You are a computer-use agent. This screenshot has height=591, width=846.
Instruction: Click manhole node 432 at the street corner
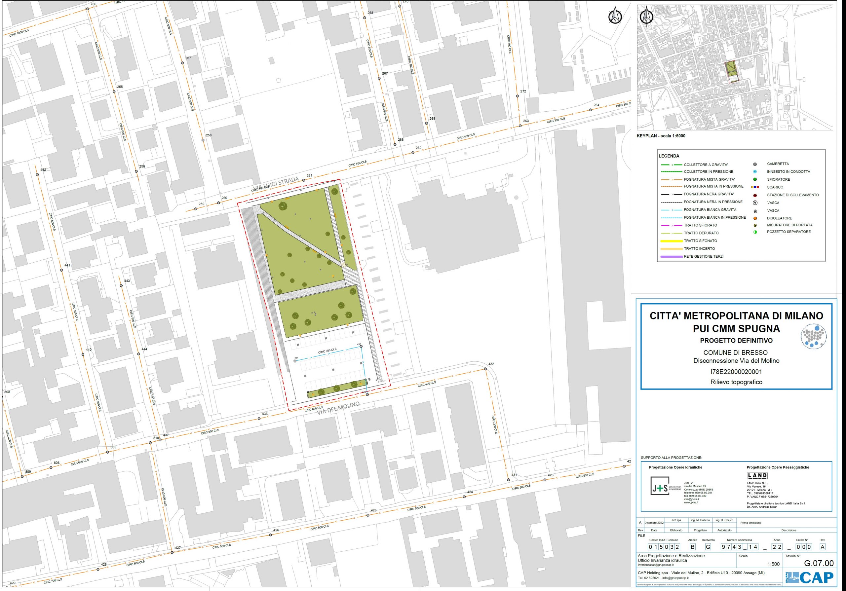[485, 369]
